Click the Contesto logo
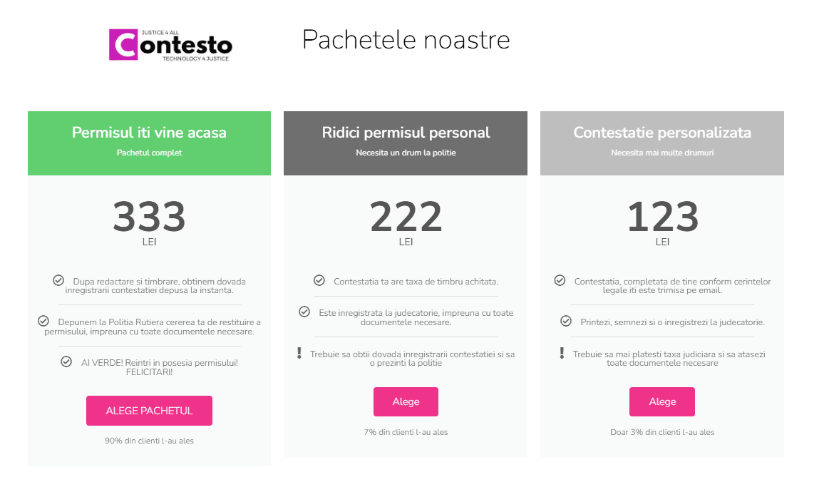 (x=170, y=44)
